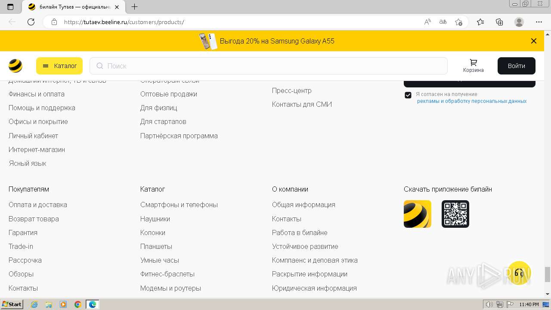This screenshot has height=310, width=551.
Task: Go to Офисы и покрытие
Action: pyautogui.click(x=38, y=121)
